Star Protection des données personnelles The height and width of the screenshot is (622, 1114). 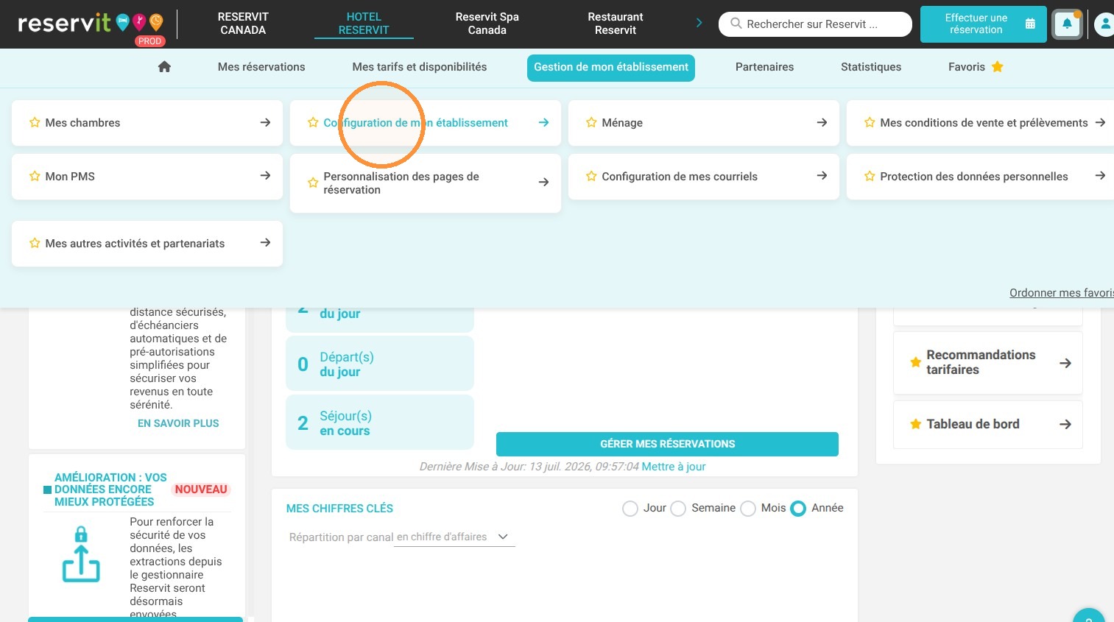click(x=870, y=177)
